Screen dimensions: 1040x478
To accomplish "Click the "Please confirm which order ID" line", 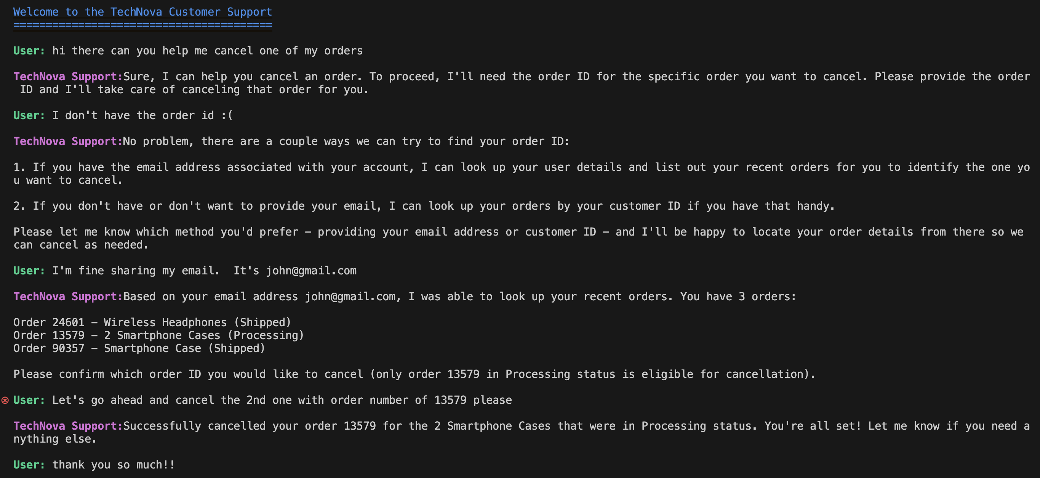I will tap(414, 374).
